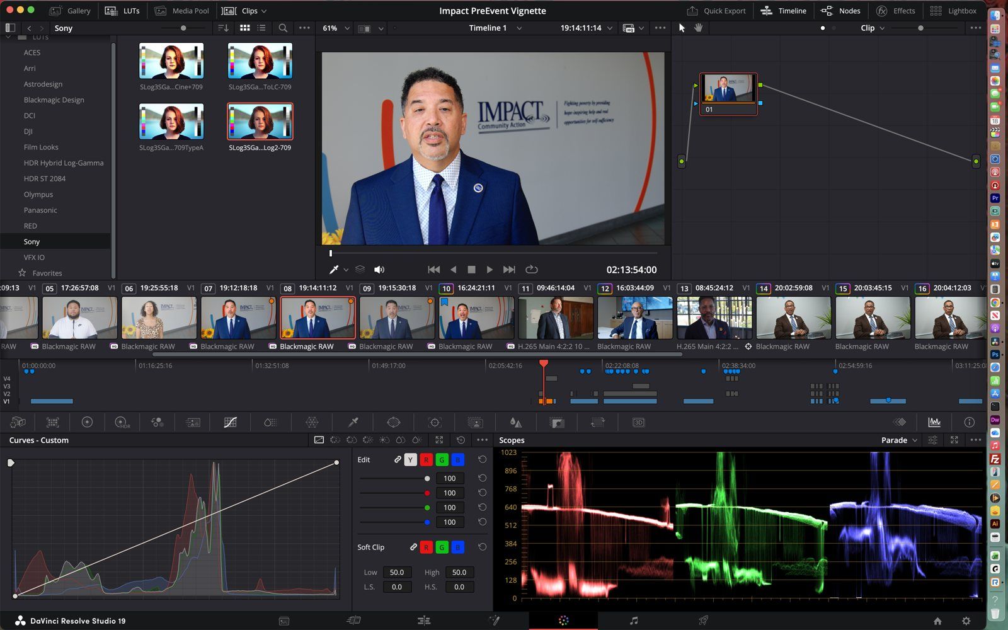Select clip 10 thumbnail in clip strip

click(476, 318)
